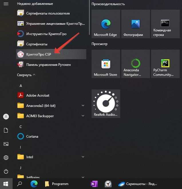Click the Производительность group title
This screenshot has width=182, height=189.
coord(108,4)
